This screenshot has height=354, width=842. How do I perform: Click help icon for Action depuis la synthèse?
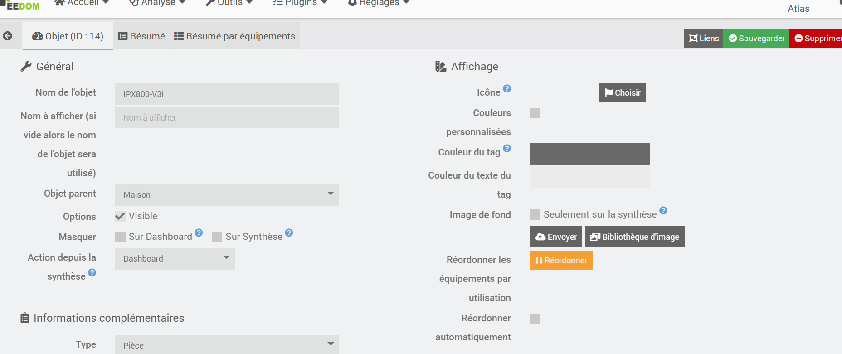[92, 272]
